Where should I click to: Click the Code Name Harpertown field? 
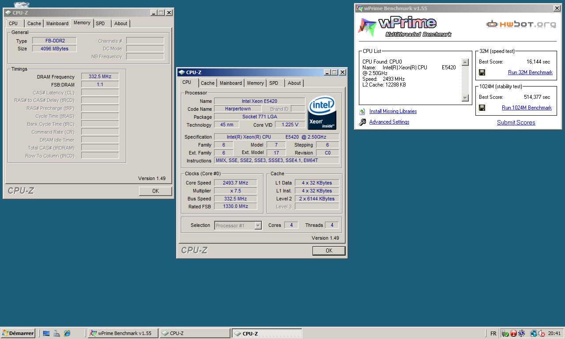[238, 109]
